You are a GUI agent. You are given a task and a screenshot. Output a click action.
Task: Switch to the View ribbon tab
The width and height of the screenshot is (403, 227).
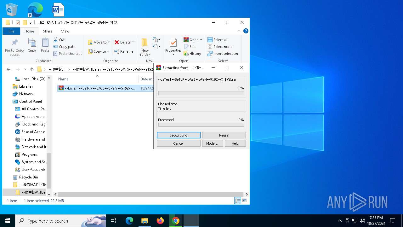pos(65,31)
